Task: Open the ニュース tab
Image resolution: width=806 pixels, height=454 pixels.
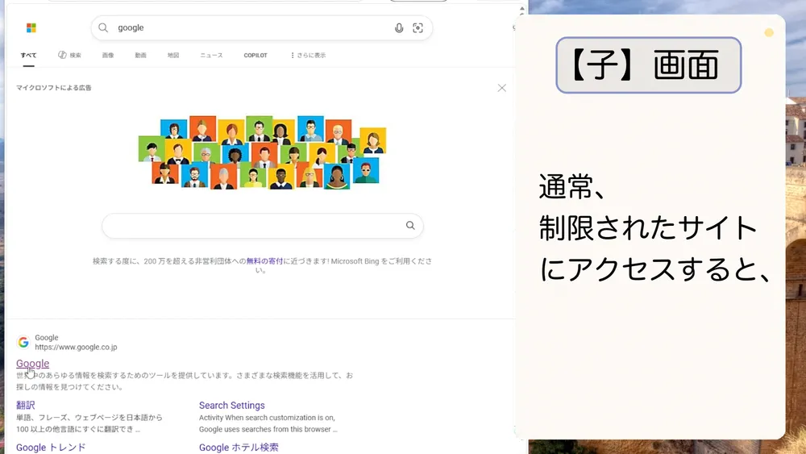Action: [x=211, y=55]
